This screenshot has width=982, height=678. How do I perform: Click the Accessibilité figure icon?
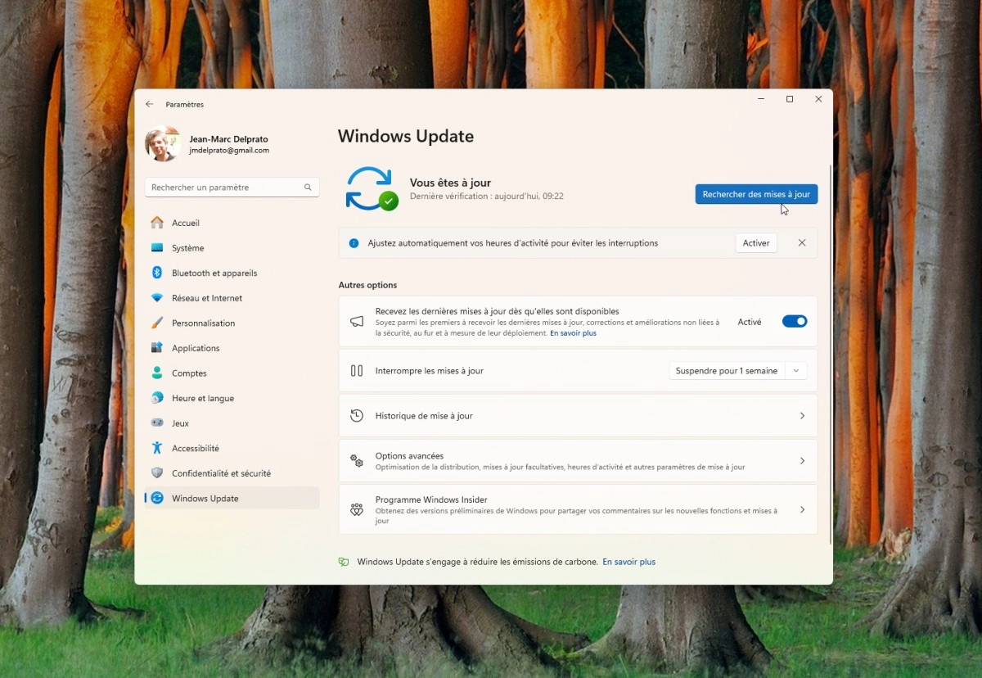click(157, 448)
